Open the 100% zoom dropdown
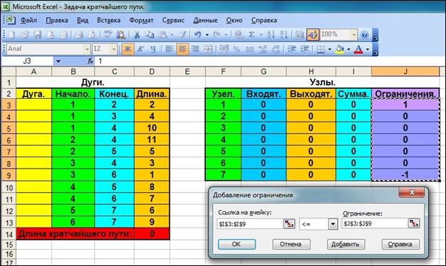The width and height of the screenshot is (446, 266). [354, 35]
